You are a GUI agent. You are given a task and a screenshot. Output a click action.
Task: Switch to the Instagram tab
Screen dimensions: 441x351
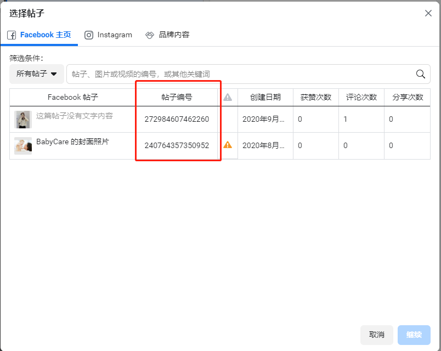(x=109, y=35)
